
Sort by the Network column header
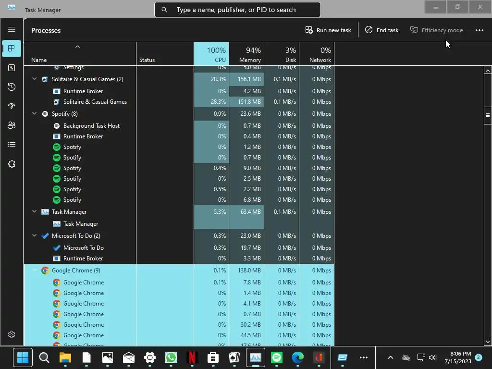317,54
